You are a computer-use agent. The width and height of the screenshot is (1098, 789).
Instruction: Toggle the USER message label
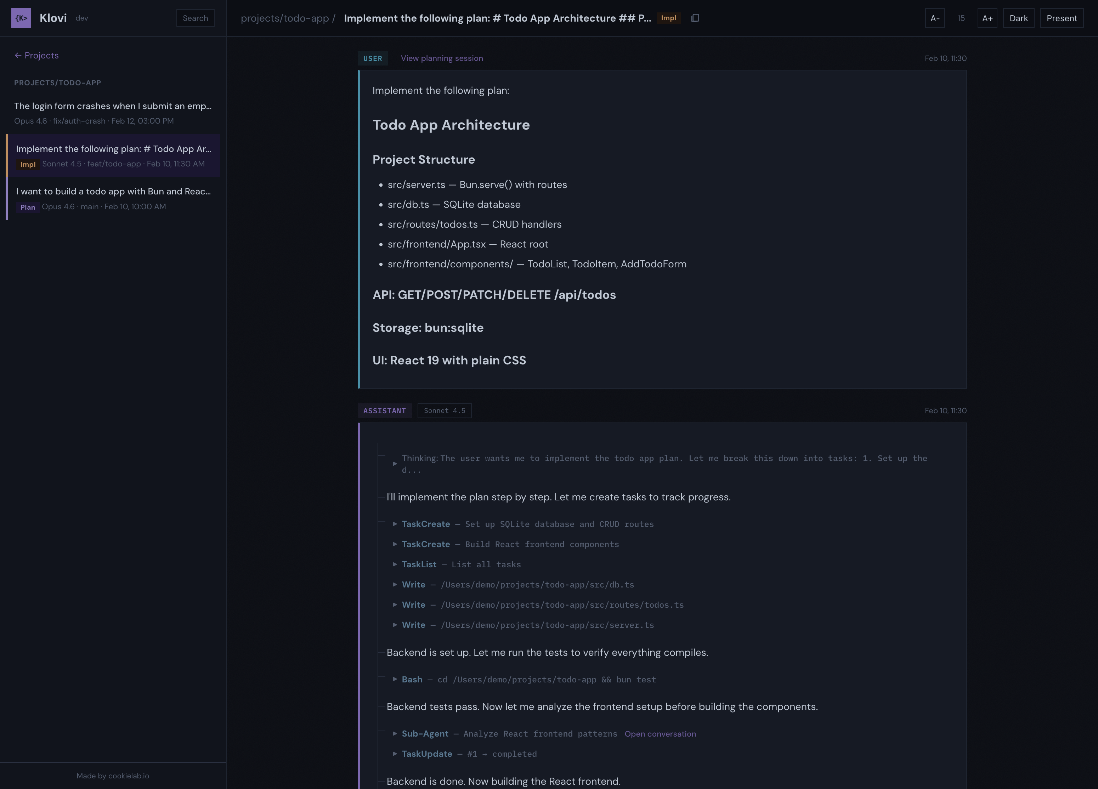pos(373,58)
